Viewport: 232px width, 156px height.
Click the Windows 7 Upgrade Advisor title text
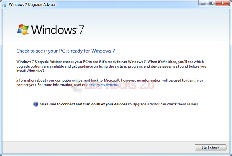[32, 5]
